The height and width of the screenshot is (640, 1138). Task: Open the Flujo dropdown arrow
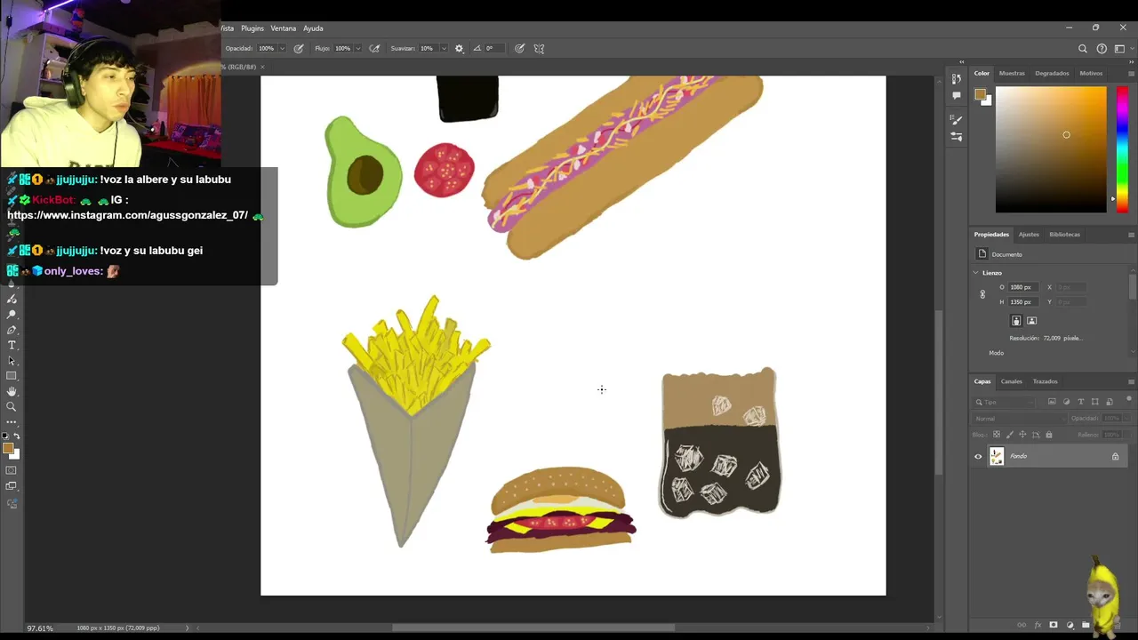pyautogui.click(x=357, y=48)
